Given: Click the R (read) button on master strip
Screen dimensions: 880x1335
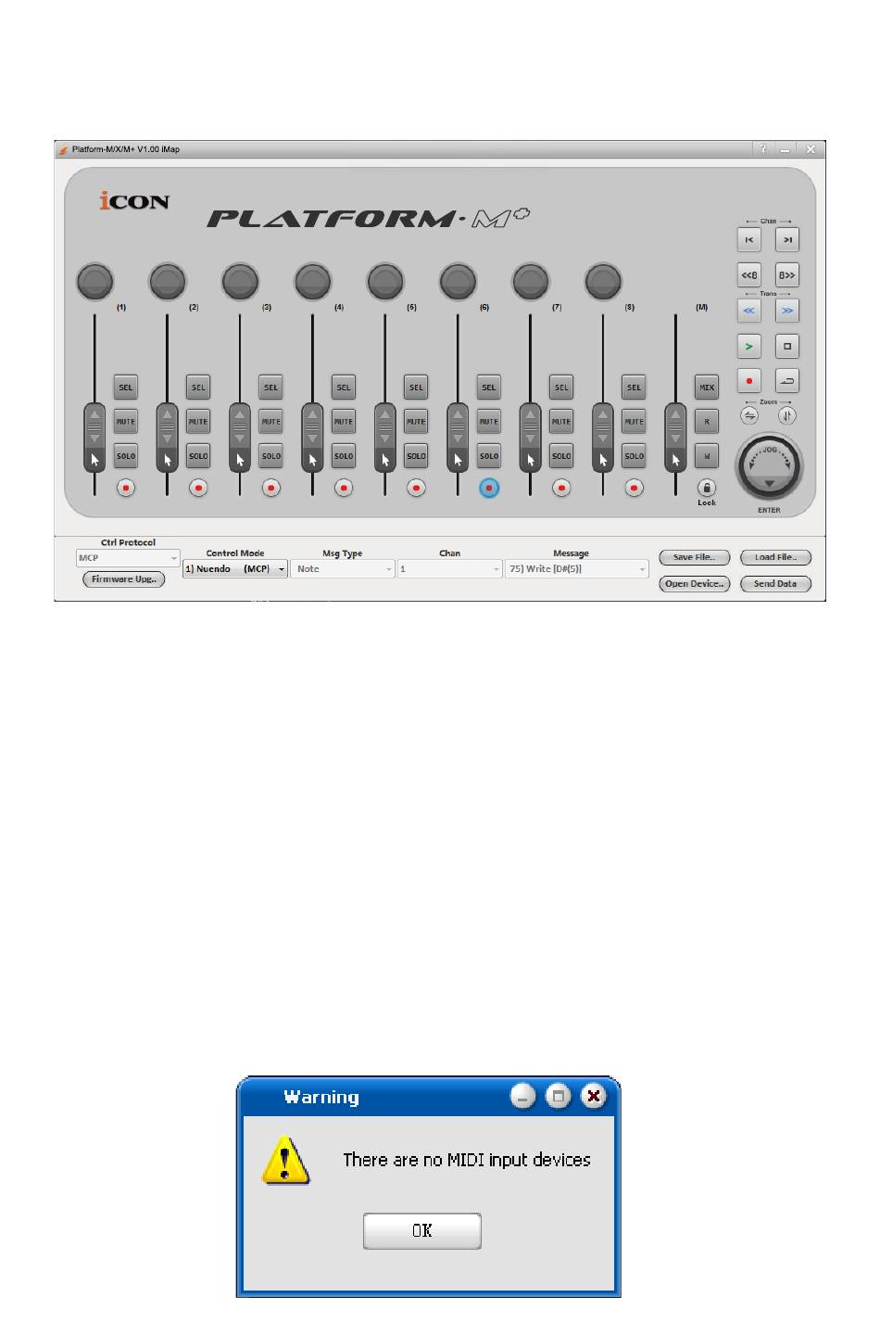Looking at the screenshot, I should click(707, 422).
